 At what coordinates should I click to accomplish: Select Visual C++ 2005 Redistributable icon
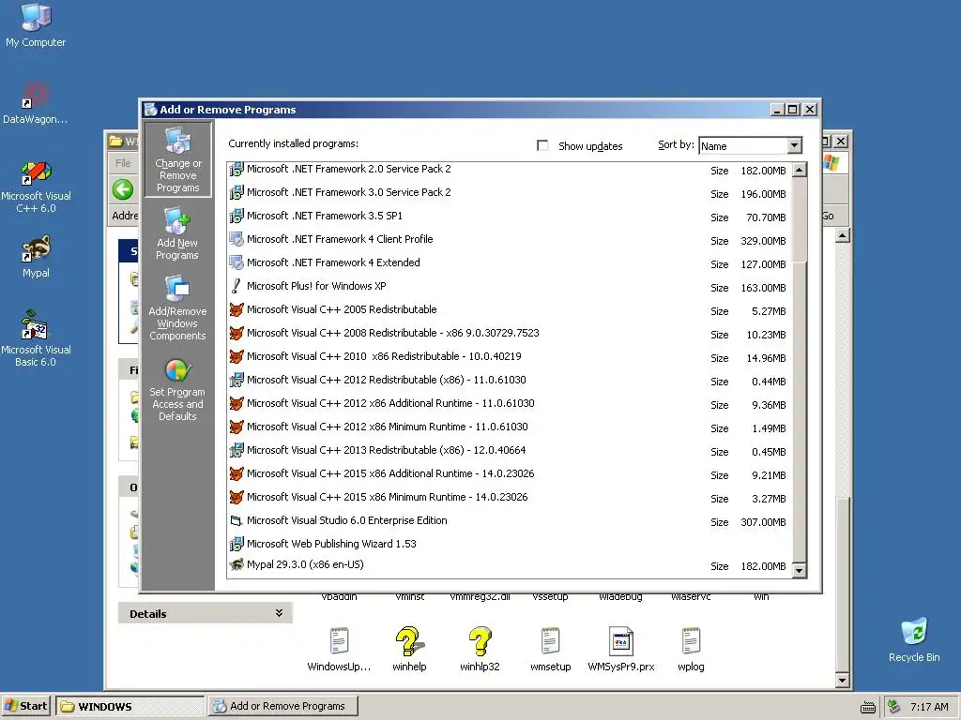pos(236,309)
